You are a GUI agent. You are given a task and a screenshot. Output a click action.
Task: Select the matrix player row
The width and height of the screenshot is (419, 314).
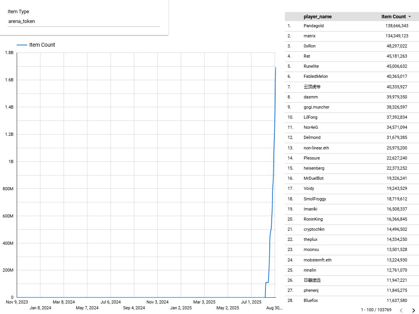click(x=352, y=36)
